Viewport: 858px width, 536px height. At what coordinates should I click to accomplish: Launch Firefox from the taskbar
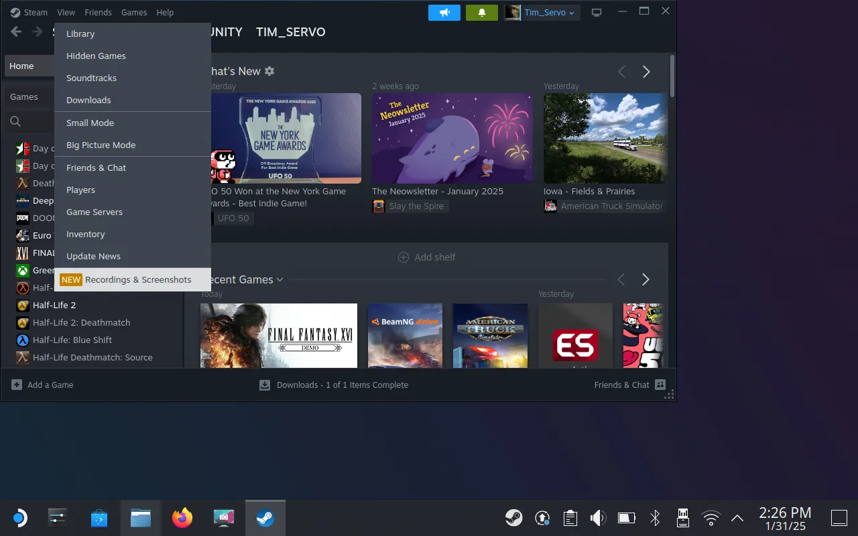coord(182,518)
